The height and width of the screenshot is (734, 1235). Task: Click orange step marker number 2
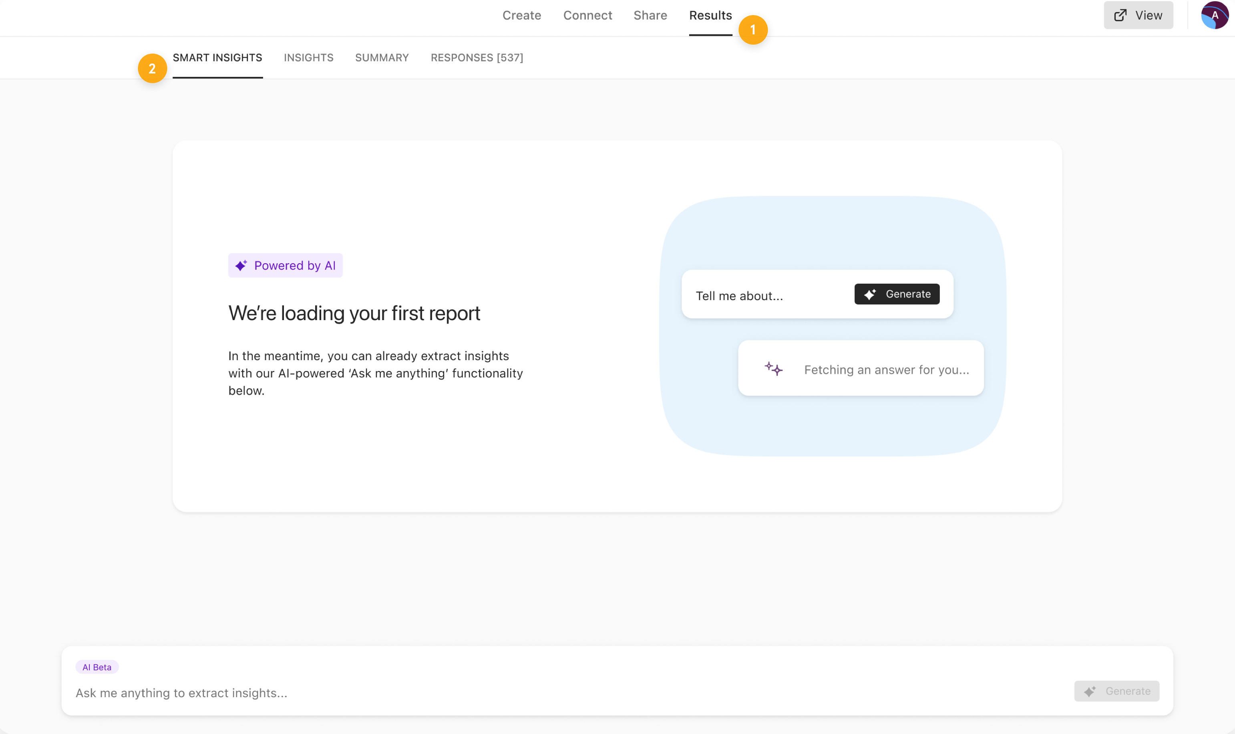[x=152, y=68]
